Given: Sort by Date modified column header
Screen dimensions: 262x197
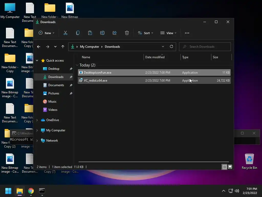Looking at the screenshot, I should (x=162, y=57).
